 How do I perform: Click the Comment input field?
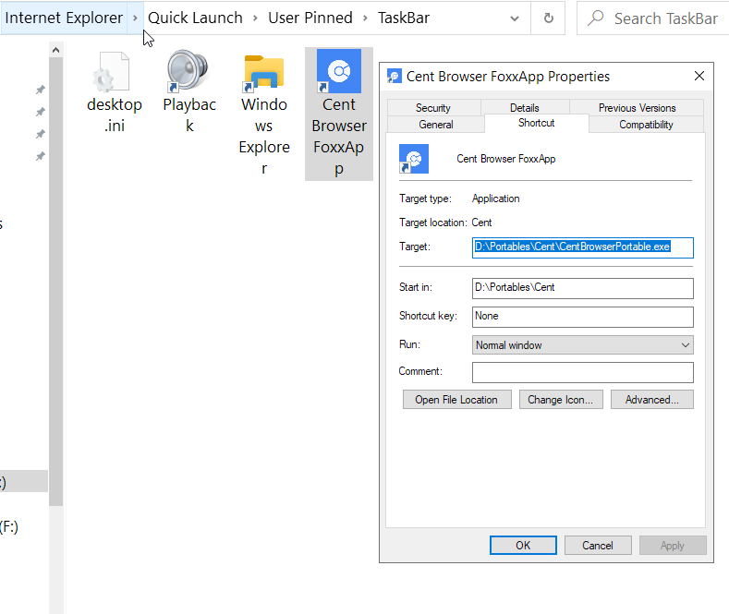tap(582, 372)
